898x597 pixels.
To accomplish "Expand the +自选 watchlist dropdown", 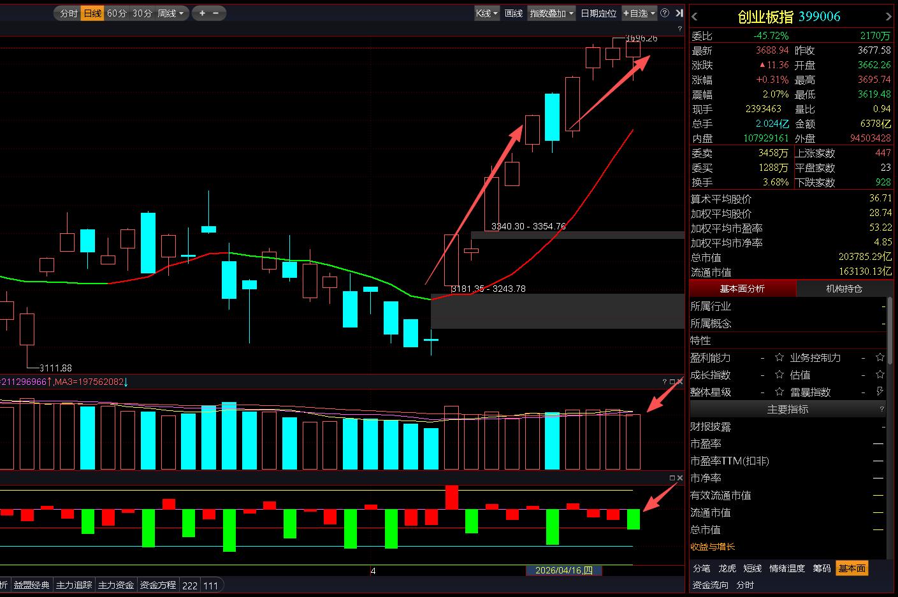I will 639,13.
